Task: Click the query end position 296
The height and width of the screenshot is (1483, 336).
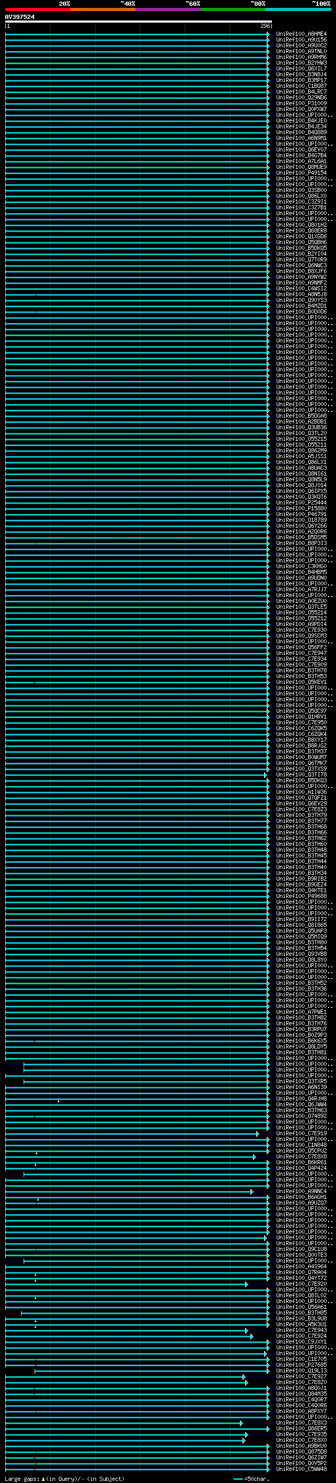Action: (x=265, y=26)
